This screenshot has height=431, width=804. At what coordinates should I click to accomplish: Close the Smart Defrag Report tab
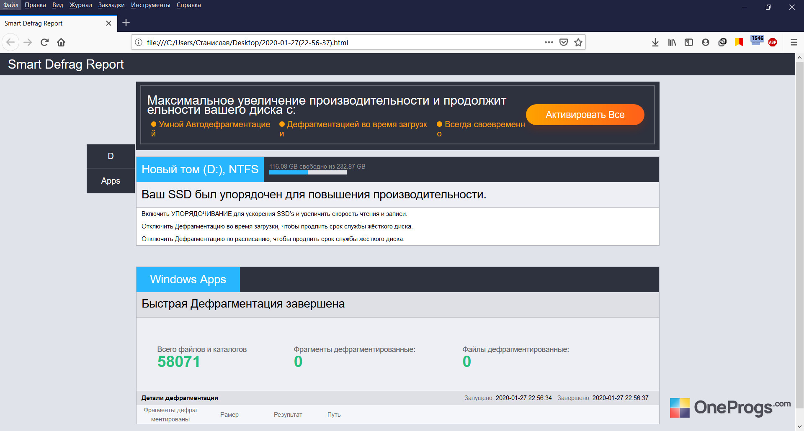108,23
